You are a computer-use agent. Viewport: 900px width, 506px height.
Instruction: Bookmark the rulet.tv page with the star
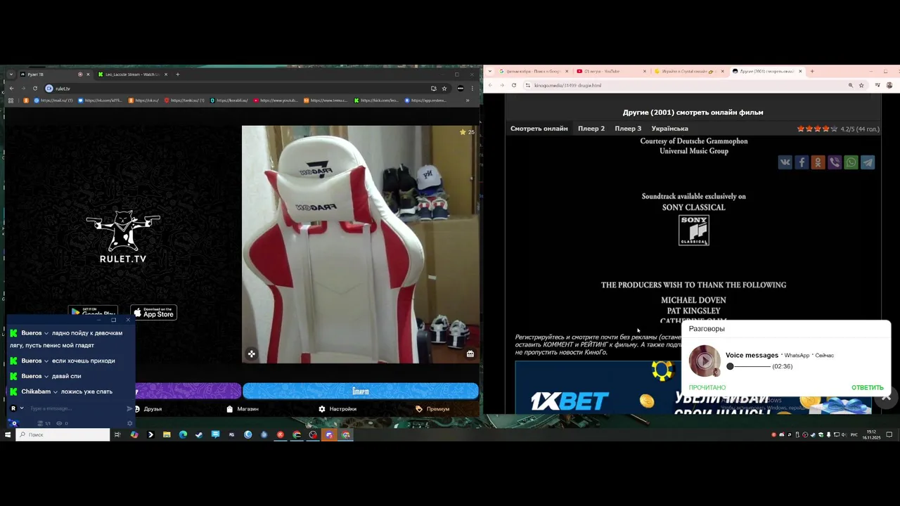[x=444, y=89]
